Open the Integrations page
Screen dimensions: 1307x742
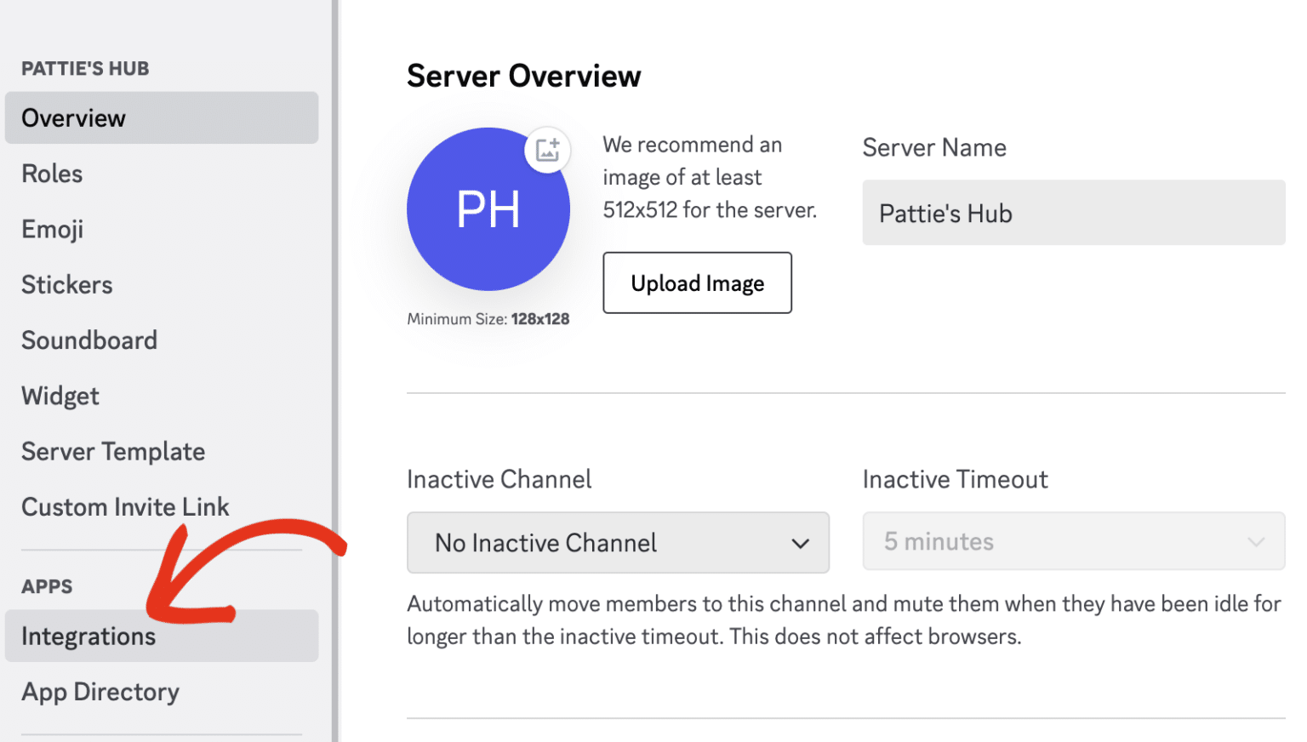88,636
